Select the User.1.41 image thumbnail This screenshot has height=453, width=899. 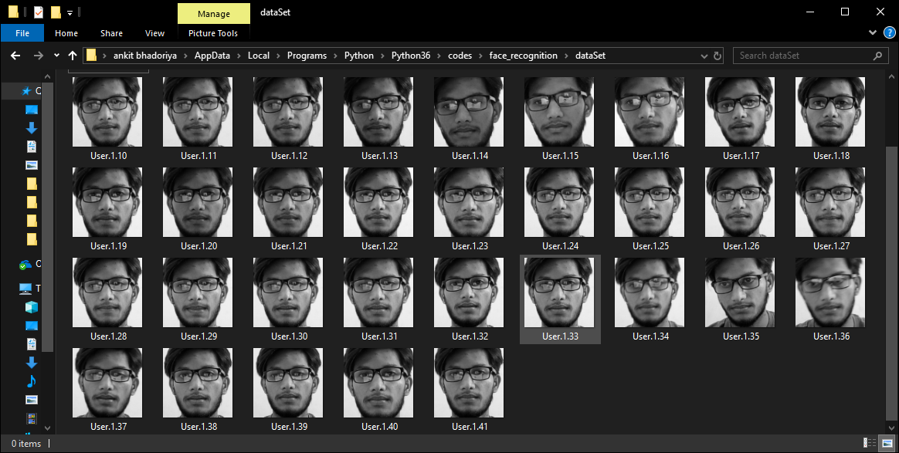click(x=469, y=383)
